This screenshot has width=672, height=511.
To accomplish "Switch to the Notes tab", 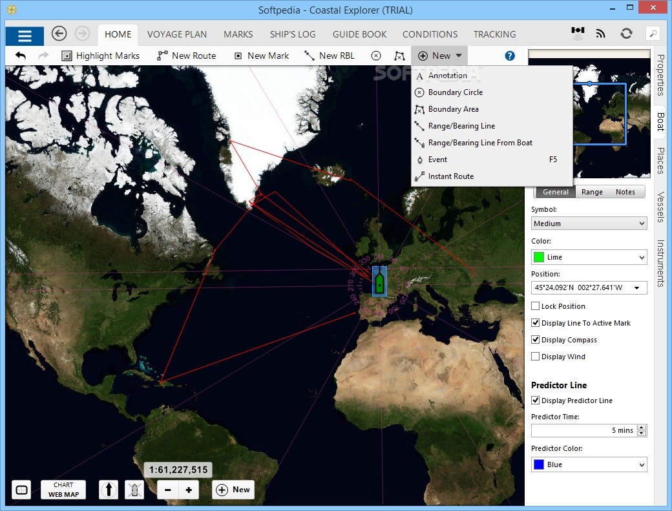I will pos(625,192).
